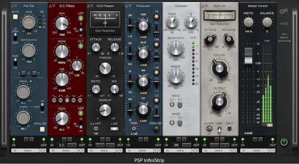Click the infinity symbol above zero latency processing
The width and height of the screenshot is (299, 164).
[283, 24]
